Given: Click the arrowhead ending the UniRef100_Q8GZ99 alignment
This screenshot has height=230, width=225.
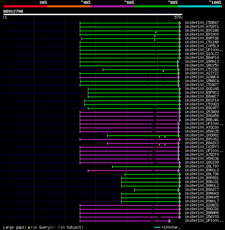Looking at the screenshot, I should point(180,163).
